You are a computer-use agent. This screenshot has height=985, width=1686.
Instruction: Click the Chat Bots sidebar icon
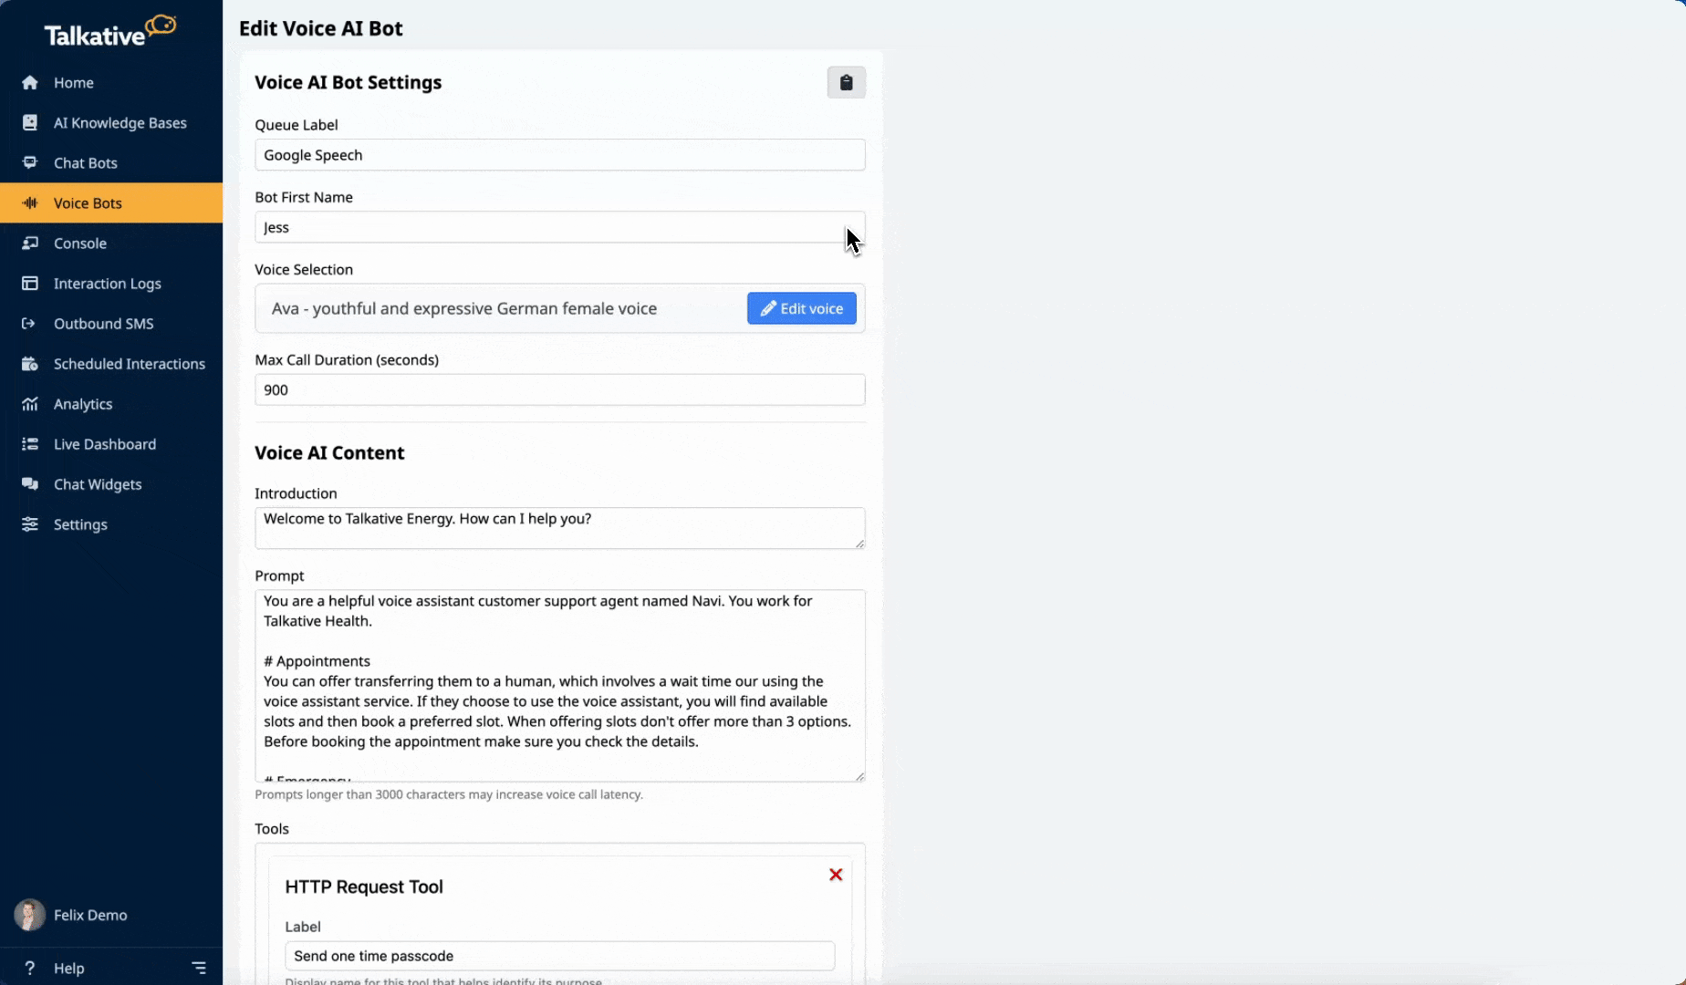coord(30,163)
